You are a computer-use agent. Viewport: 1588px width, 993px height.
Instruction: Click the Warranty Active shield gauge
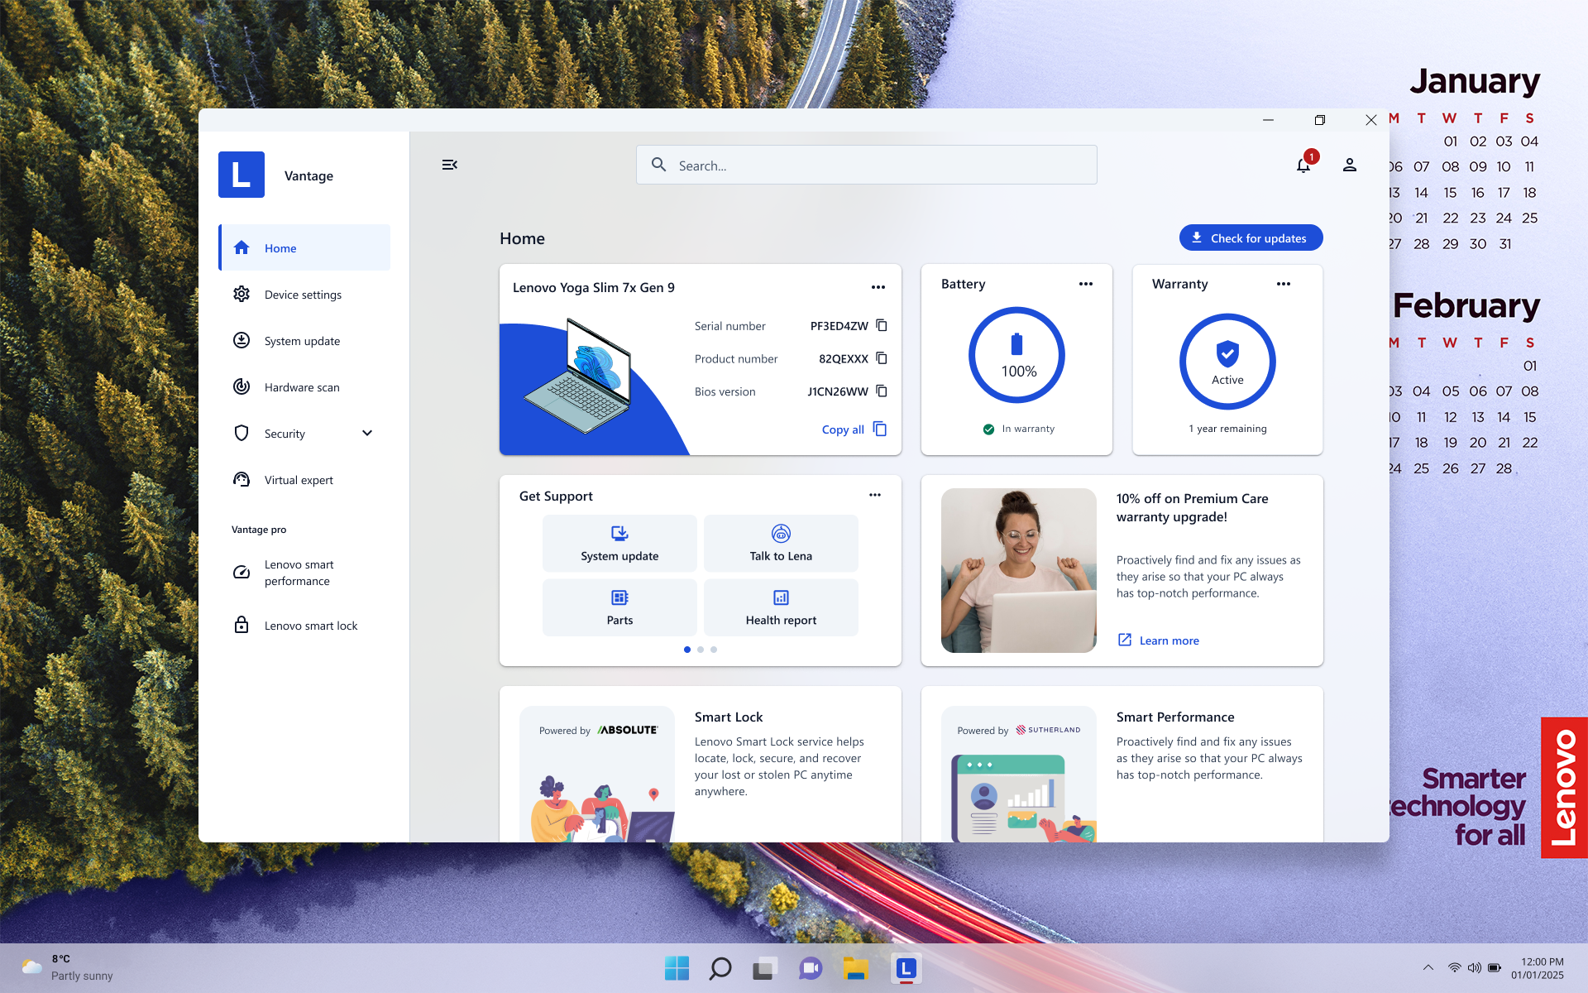[1227, 362]
